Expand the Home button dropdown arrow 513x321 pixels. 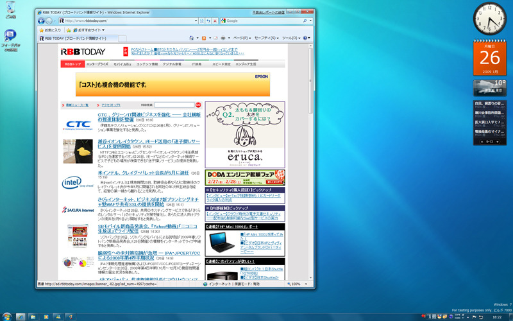(198, 38)
